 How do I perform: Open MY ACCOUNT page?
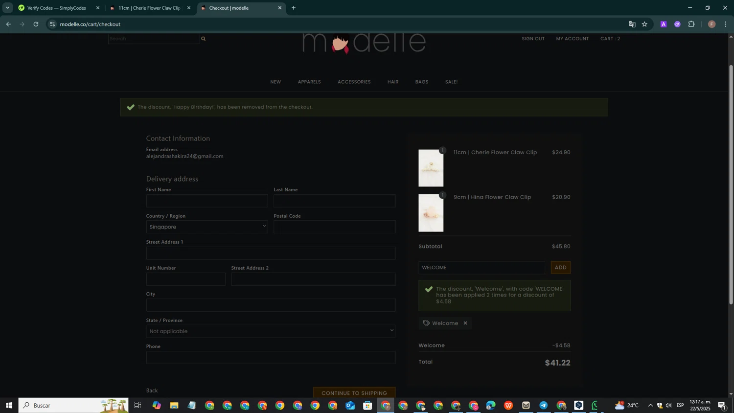pyautogui.click(x=572, y=39)
